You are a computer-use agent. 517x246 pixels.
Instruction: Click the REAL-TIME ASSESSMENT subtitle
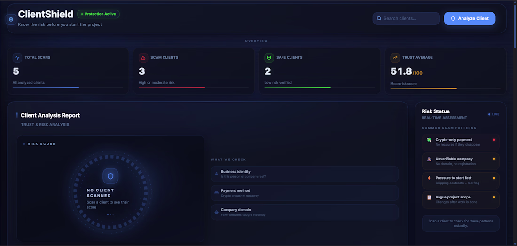(x=444, y=118)
